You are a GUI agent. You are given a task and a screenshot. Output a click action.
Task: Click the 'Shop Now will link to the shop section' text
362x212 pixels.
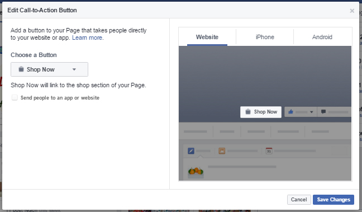[x=79, y=86]
